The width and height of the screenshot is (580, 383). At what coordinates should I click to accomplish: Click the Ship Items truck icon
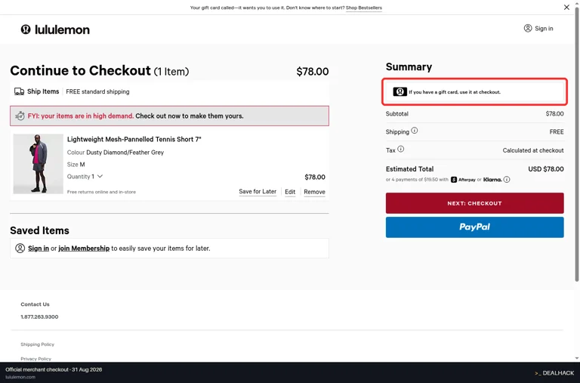click(x=19, y=91)
